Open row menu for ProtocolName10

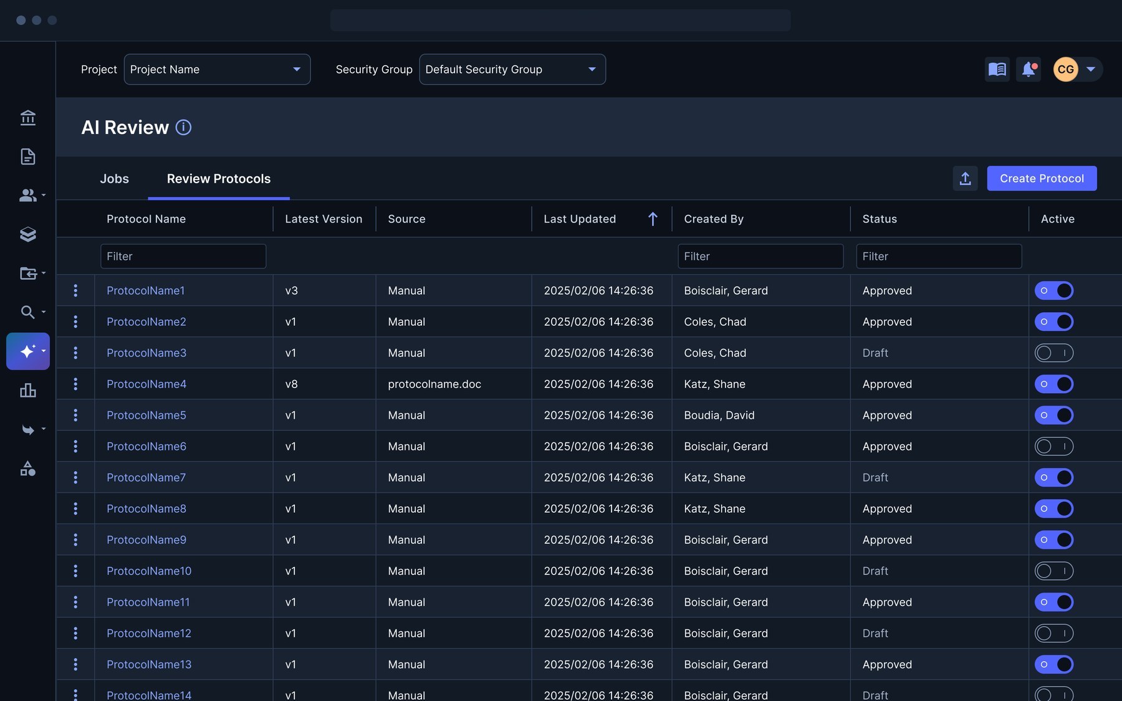(75, 571)
